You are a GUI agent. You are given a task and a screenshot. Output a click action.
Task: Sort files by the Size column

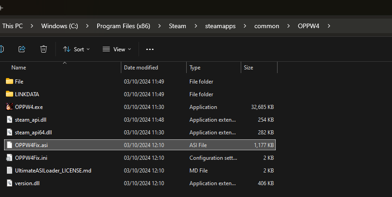tap(248, 68)
